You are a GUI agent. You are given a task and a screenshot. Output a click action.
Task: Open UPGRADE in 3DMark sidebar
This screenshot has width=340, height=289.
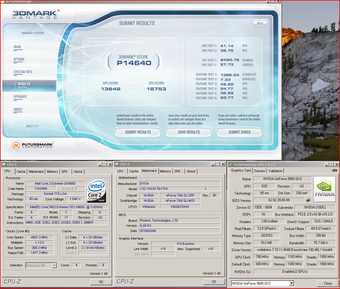click(x=20, y=97)
